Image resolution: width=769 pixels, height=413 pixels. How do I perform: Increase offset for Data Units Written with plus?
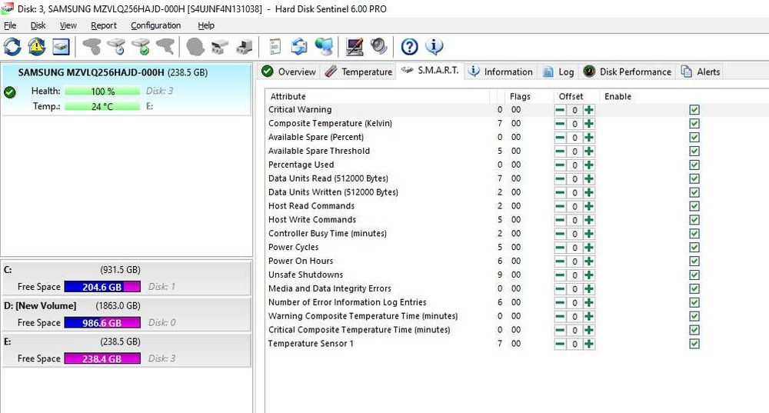pos(589,192)
